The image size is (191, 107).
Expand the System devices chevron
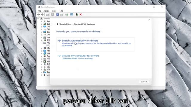(41, 72)
